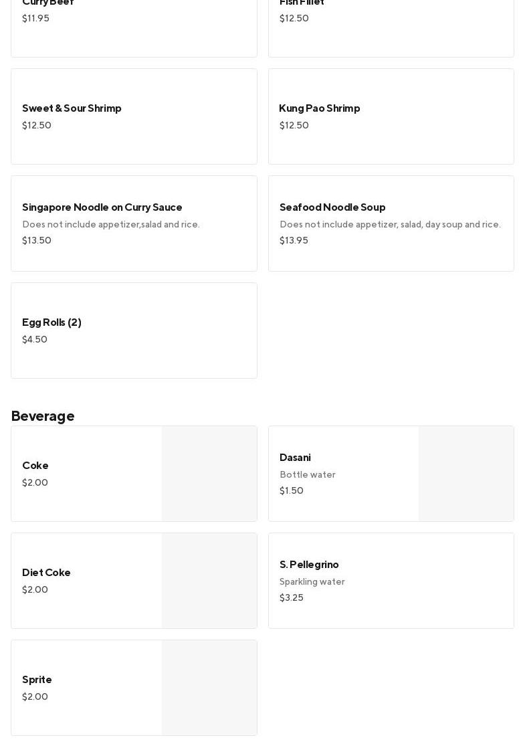Click the Coke beverage name
Viewport: 525px width, 752px height.
pos(35,466)
